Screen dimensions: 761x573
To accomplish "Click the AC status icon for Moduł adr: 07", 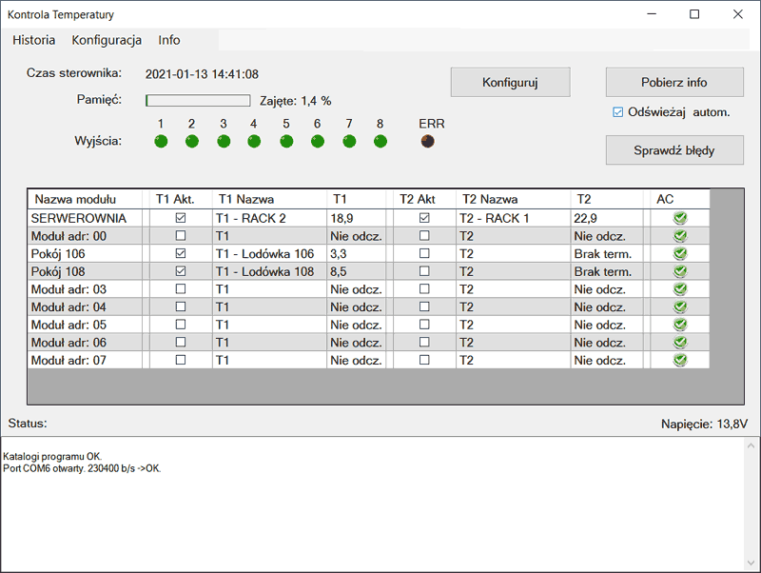I will pos(679,361).
